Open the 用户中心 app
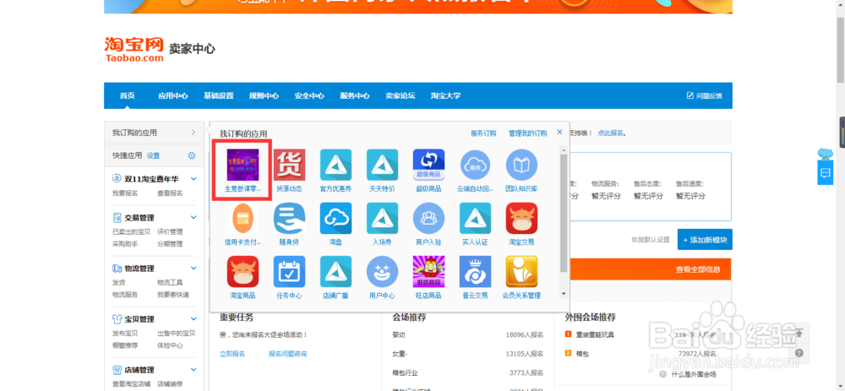845x391 pixels. point(382,271)
